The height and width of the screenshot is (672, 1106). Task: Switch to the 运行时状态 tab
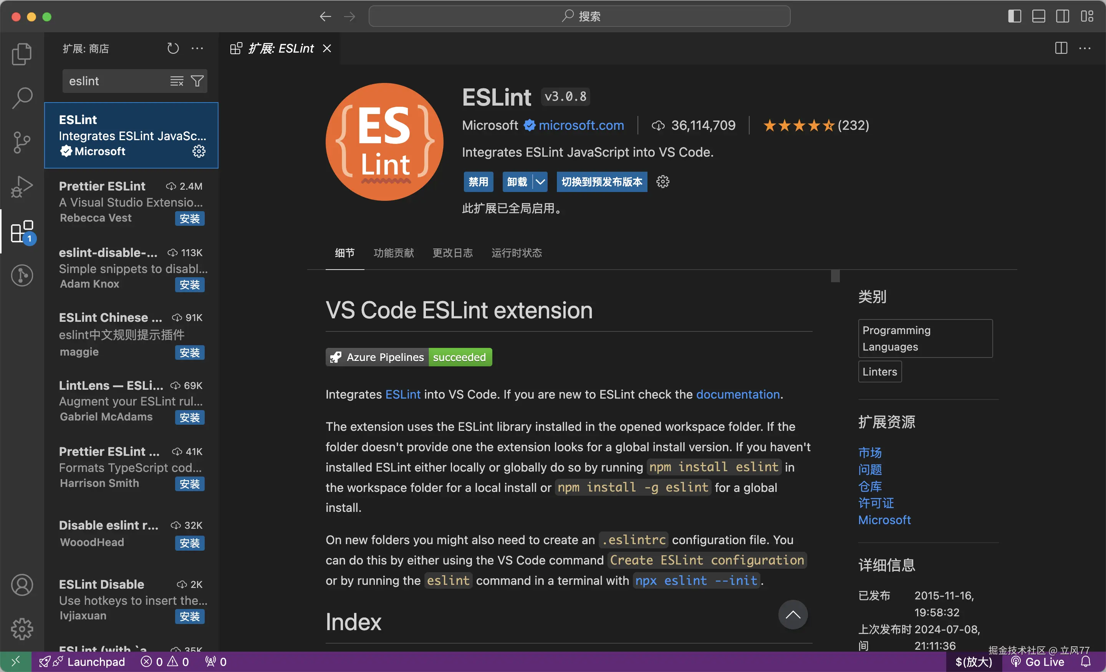coord(517,253)
